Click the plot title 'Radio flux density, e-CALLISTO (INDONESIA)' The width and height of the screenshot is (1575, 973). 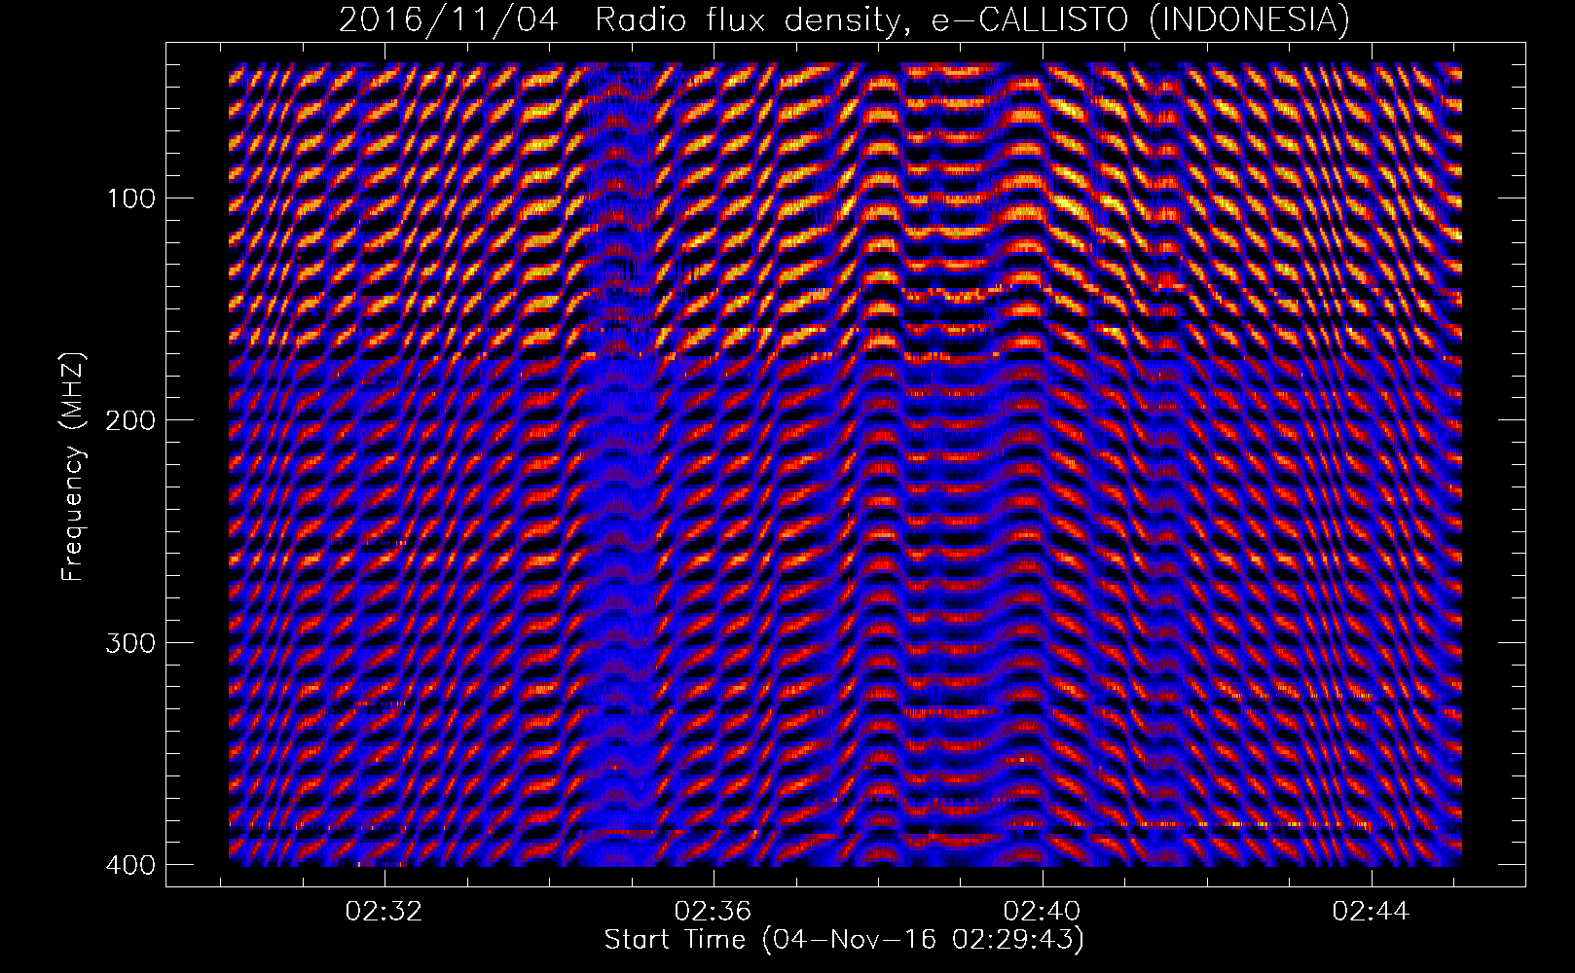(x=971, y=20)
